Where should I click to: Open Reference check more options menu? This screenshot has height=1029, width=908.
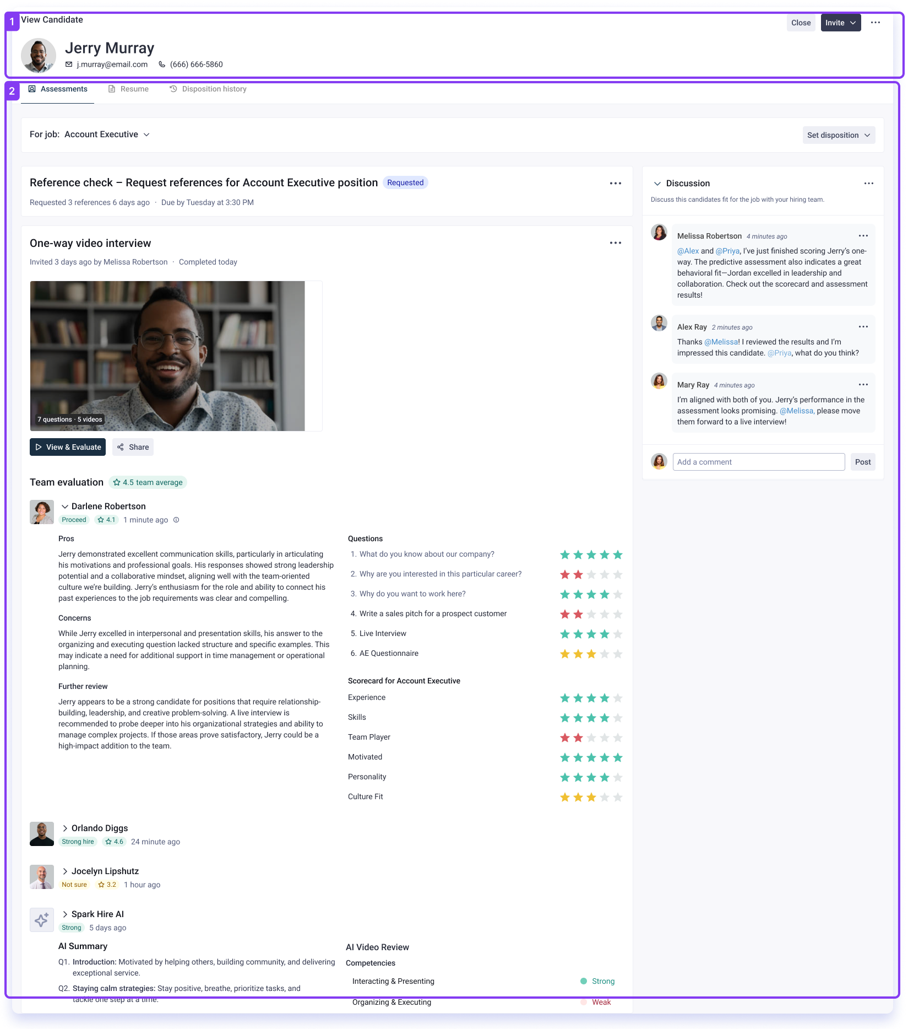click(x=616, y=184)
